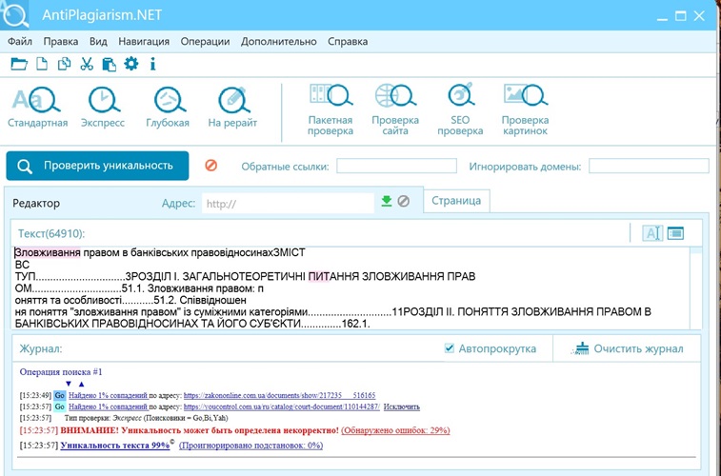Image resolution: width=721 pixels, height=476 pixels.
Task: Click Проверить уникальность button
Action: (97, 166)
